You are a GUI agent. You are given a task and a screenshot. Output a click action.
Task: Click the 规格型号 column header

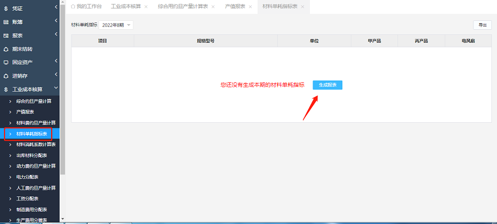click(206, 41)
